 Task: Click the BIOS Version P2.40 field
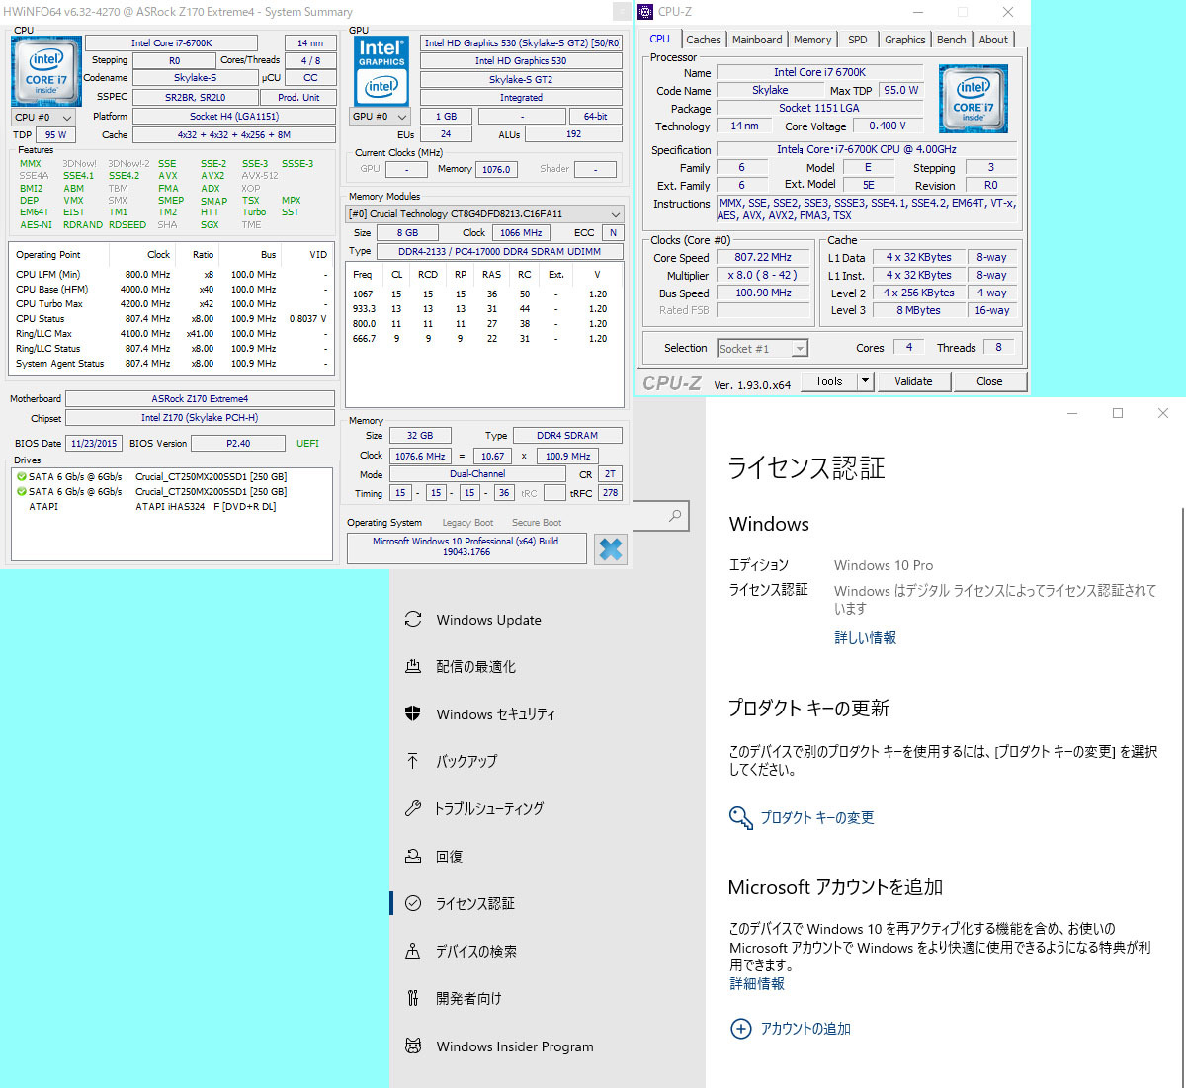point(238,444)
